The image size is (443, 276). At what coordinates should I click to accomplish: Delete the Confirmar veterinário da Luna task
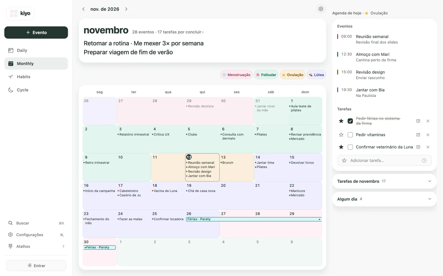coord(428,147)
